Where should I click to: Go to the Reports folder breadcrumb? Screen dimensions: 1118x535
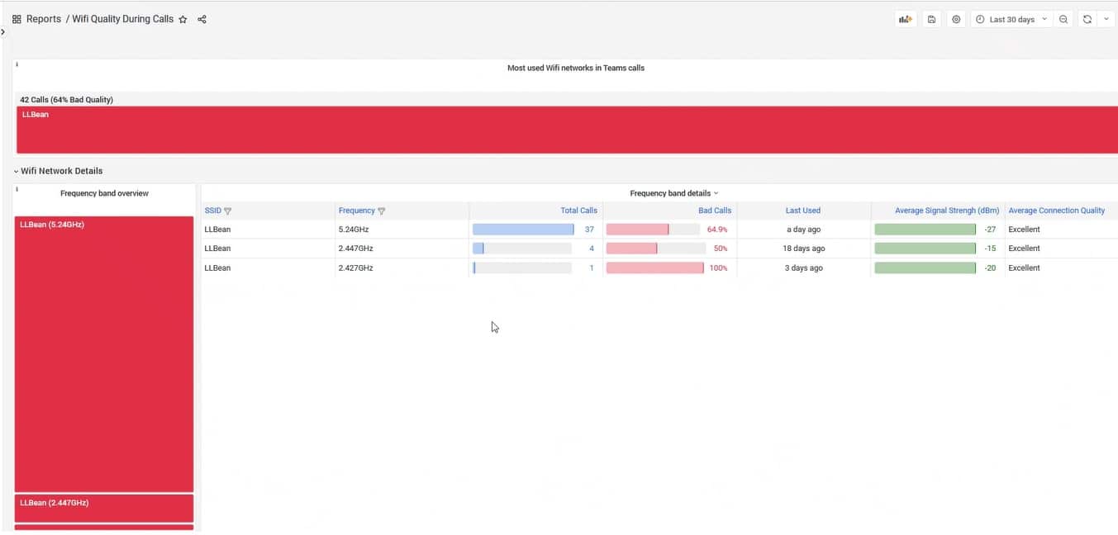43,19
